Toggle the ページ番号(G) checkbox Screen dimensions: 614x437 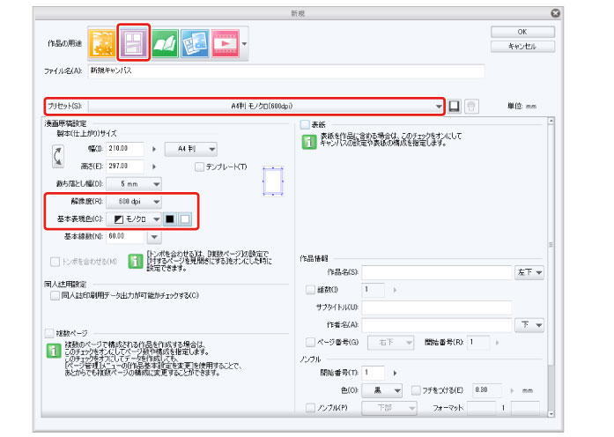(x=310, y=342)
